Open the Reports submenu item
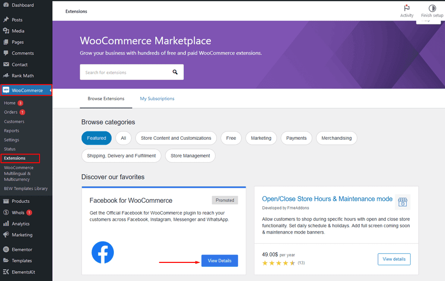Viewport: 445px width, 281px height. click(x=12, y=130)
